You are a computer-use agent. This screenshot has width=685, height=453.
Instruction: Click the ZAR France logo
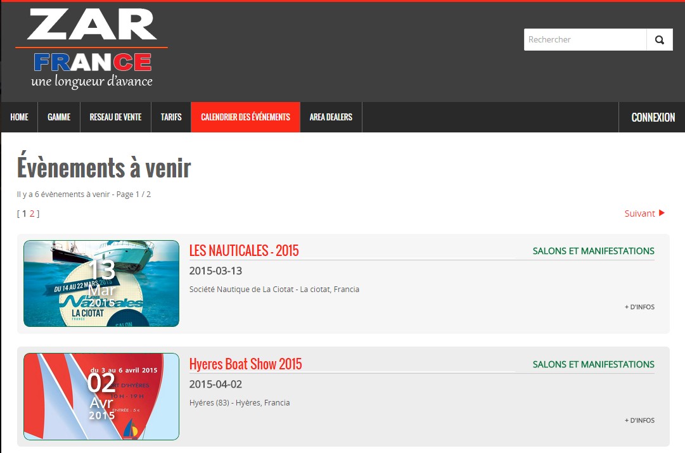pyautogui.click(x=92, y=49)
